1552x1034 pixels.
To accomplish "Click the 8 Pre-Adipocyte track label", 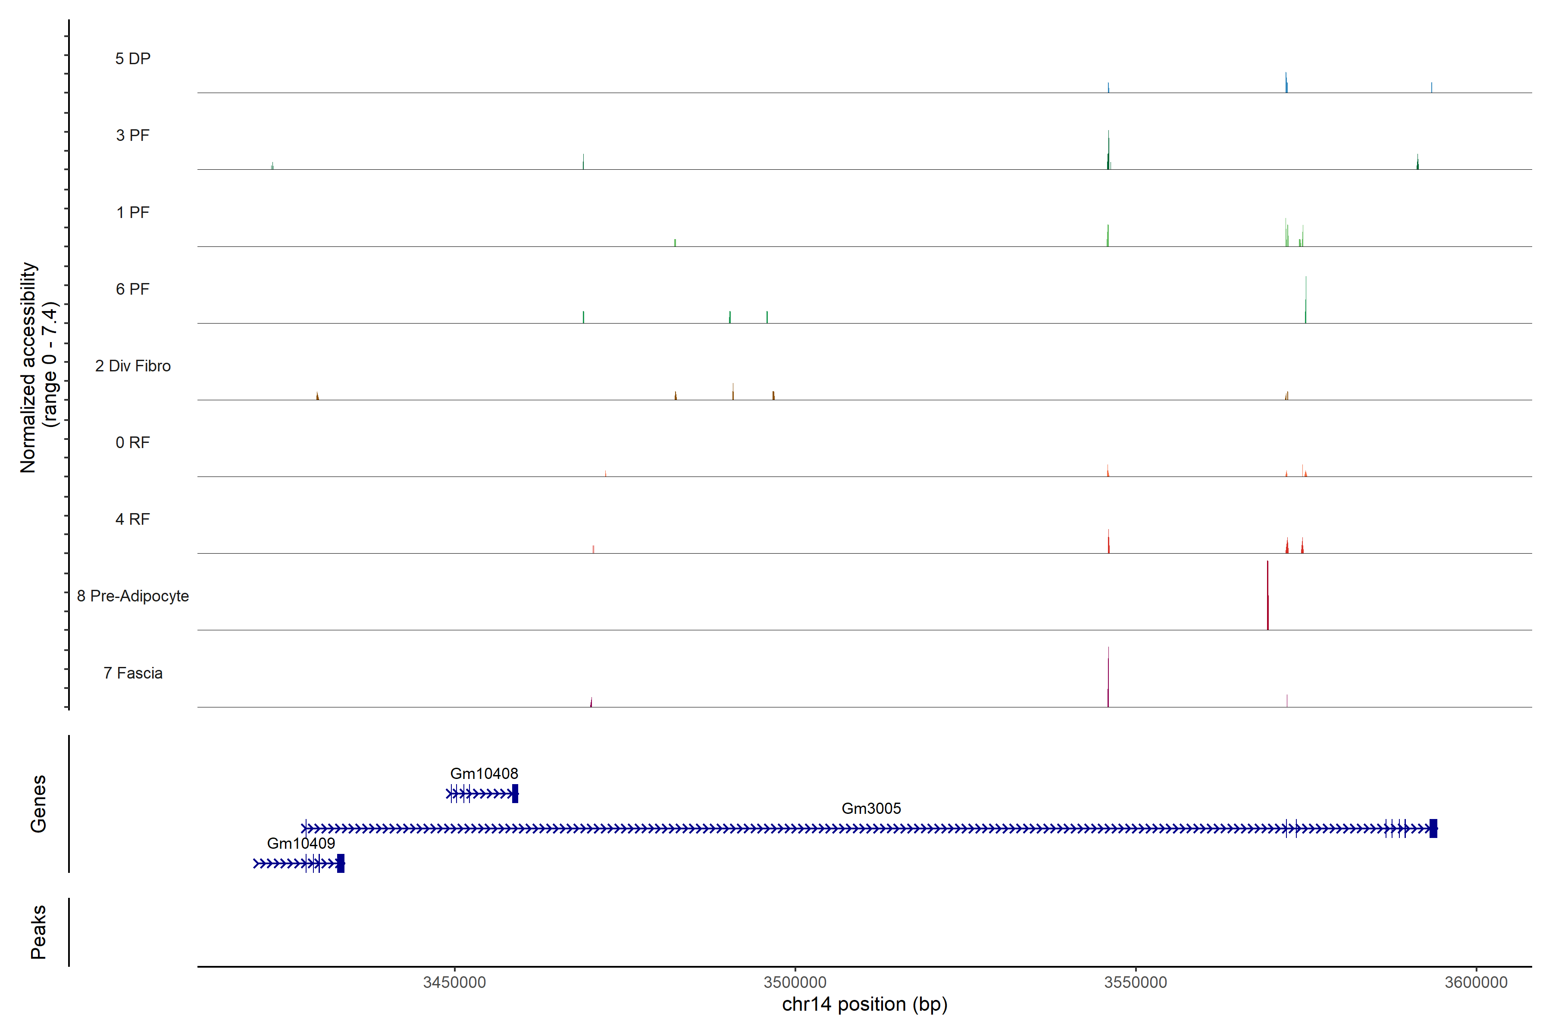I will click(133, 596).
